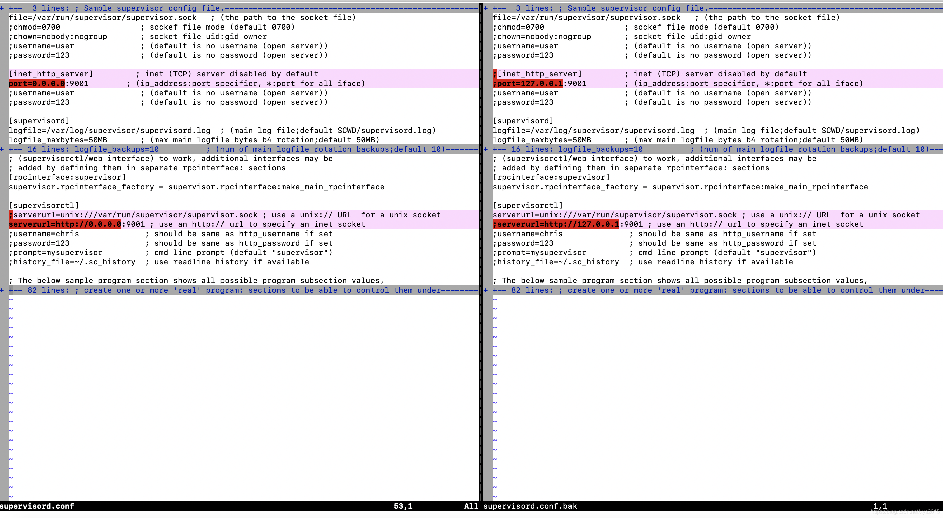Place cursor on [inet_http_server] line in supervisord.conf
Image resolution: width=943 pixels, height=518 pixels.
pos(243,74)
